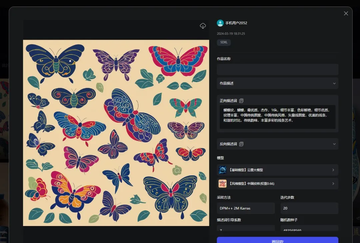Click the 迭代步数 field showing 20

pyautogui.click(x=309, y=208)
